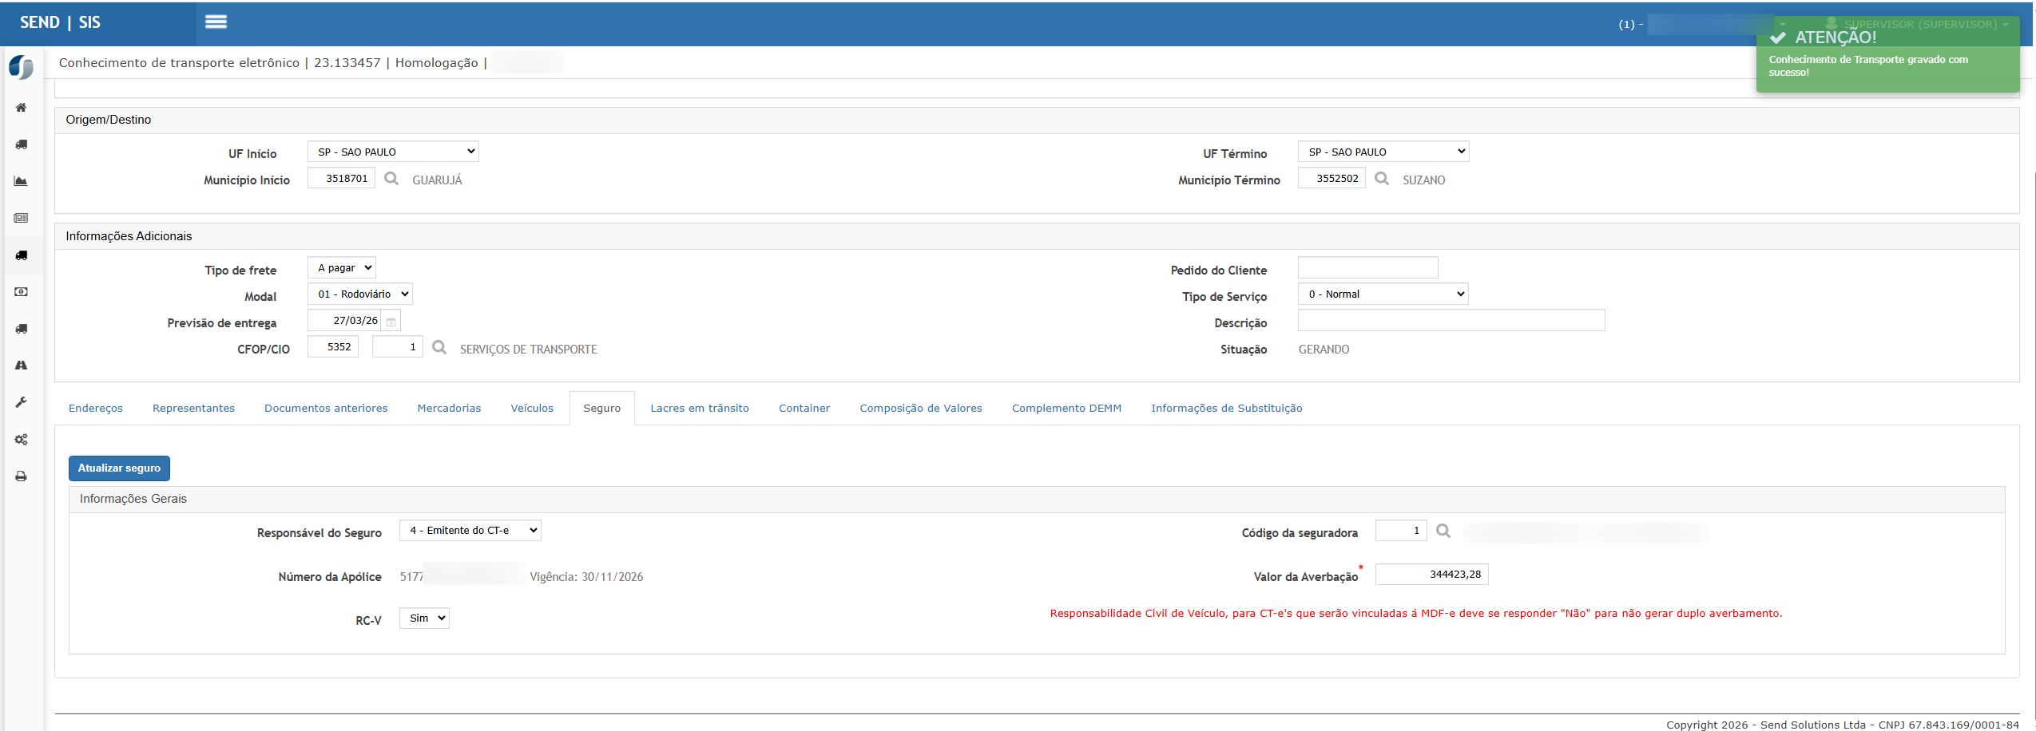Search for Município Início with magnifier
Image resolution: width=2036 pixels, height=731 pixels.
pos(391,179)
